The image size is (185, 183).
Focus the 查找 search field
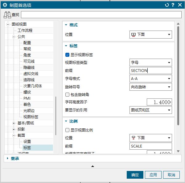[101, 15]
